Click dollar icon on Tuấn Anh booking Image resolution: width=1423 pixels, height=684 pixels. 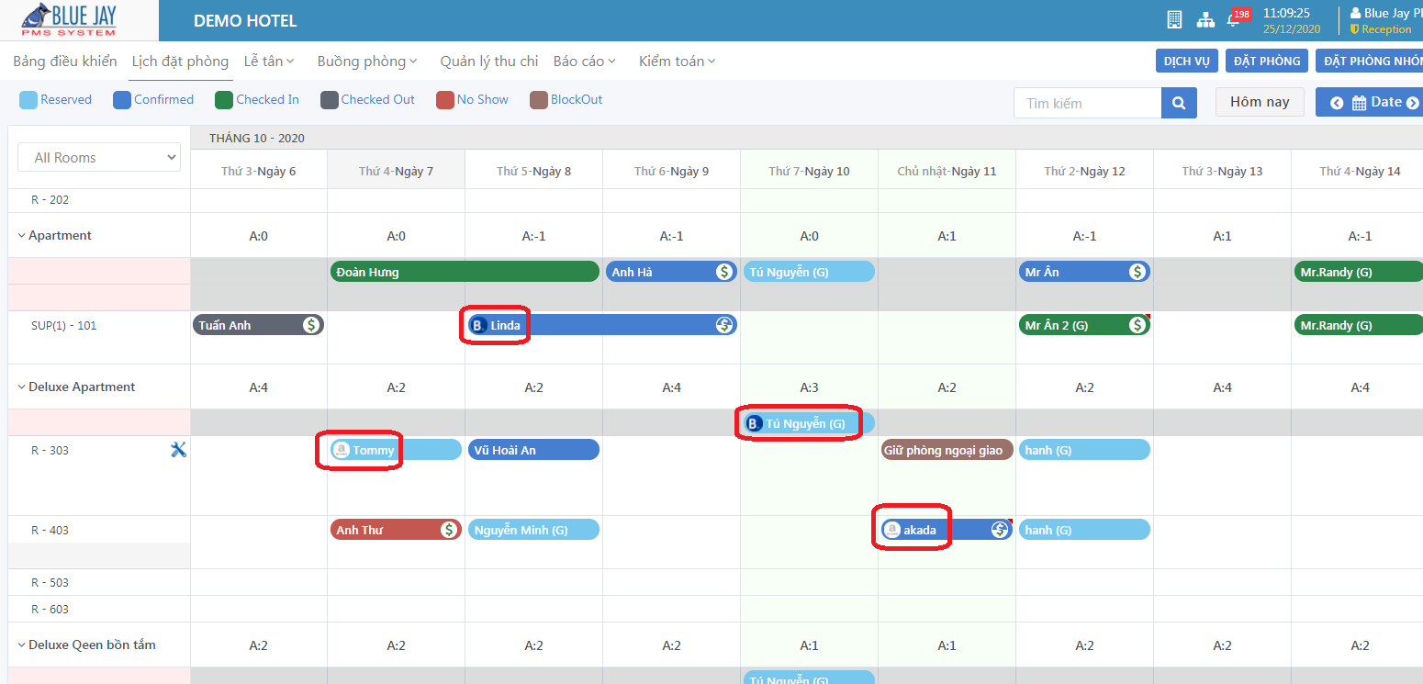[311, 325]
